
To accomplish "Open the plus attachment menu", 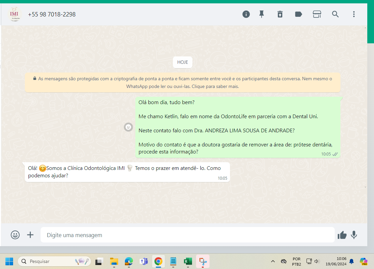I will [x=30, y=235].
